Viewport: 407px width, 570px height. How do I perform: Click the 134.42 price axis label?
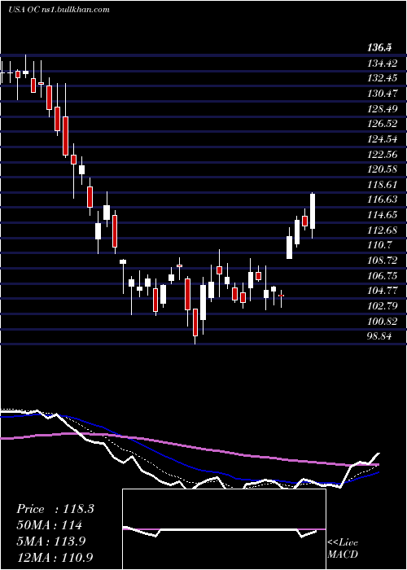point(383,64)
